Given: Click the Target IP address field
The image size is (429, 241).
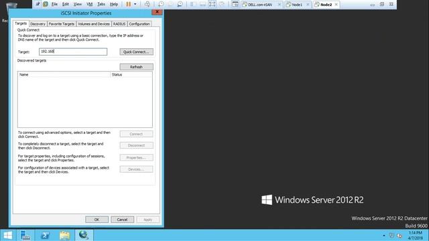Looking at the screenshot, I should [73, 52].
